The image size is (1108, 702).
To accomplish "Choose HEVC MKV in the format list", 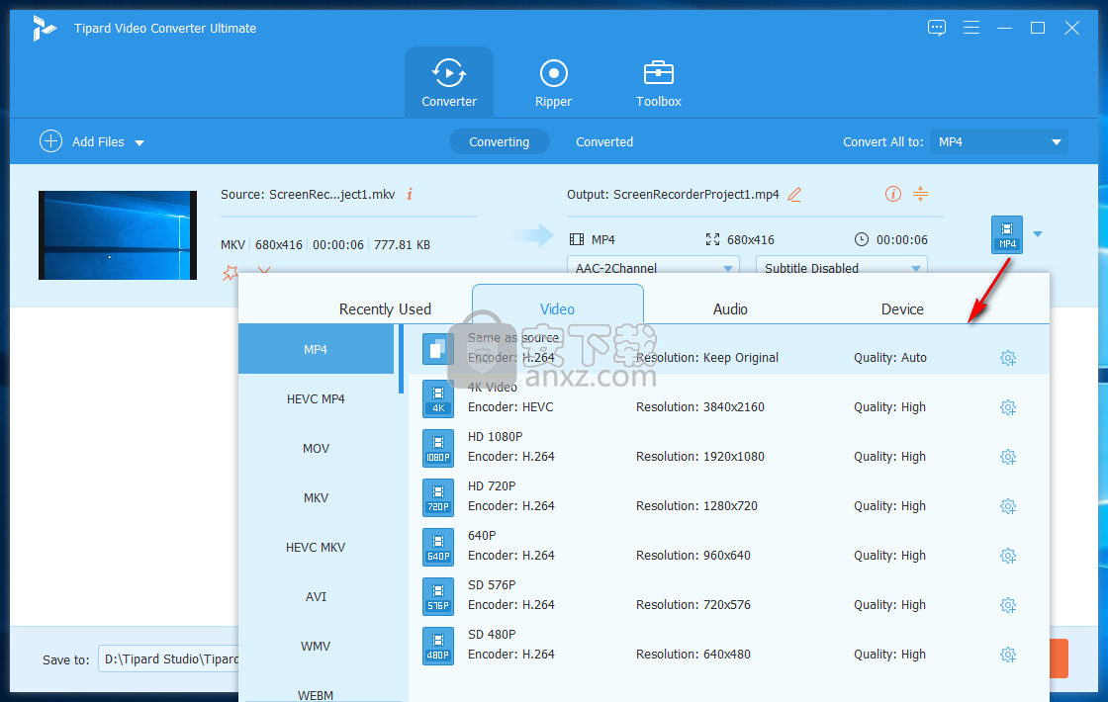I will click(x=316, y=548).
